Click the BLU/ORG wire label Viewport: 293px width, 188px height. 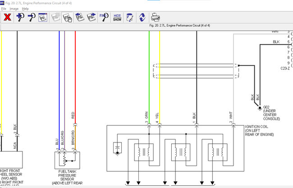[x=62, y=138]
